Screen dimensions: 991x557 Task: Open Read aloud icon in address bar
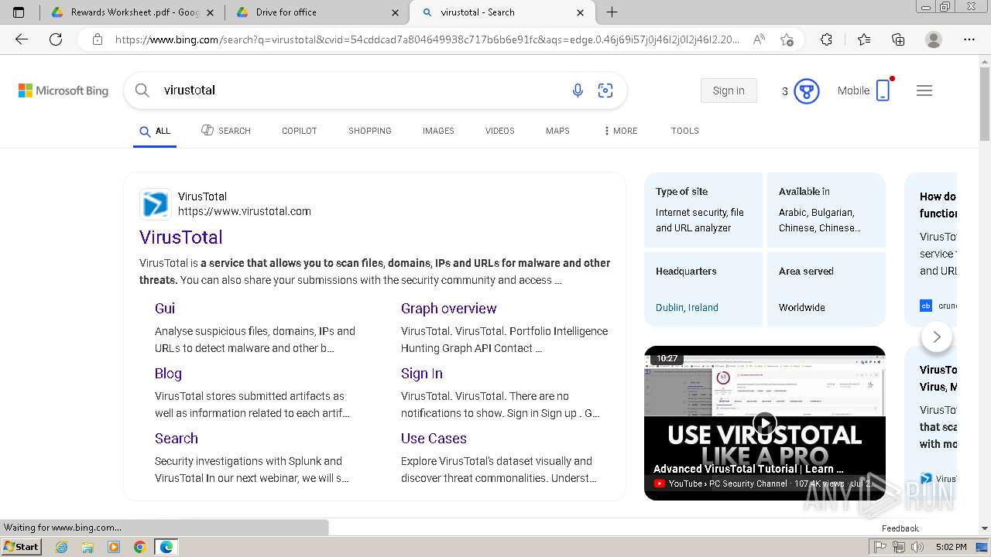click(x=759, y=39)
